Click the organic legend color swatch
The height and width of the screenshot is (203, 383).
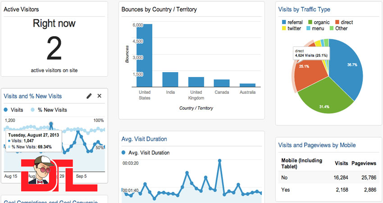pyautogui.click(x=310, y=22)
